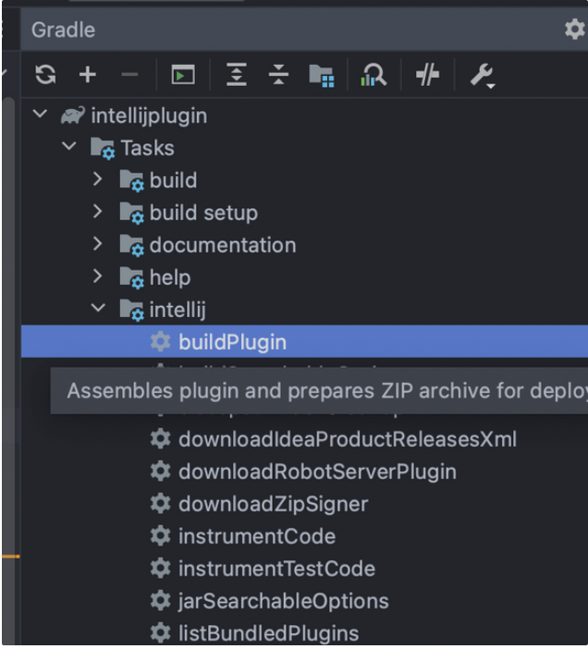Reload all Gradle projects

[45, 75]
